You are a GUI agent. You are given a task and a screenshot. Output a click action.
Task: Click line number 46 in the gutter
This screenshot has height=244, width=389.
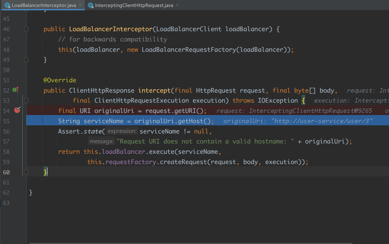(6, 29)
